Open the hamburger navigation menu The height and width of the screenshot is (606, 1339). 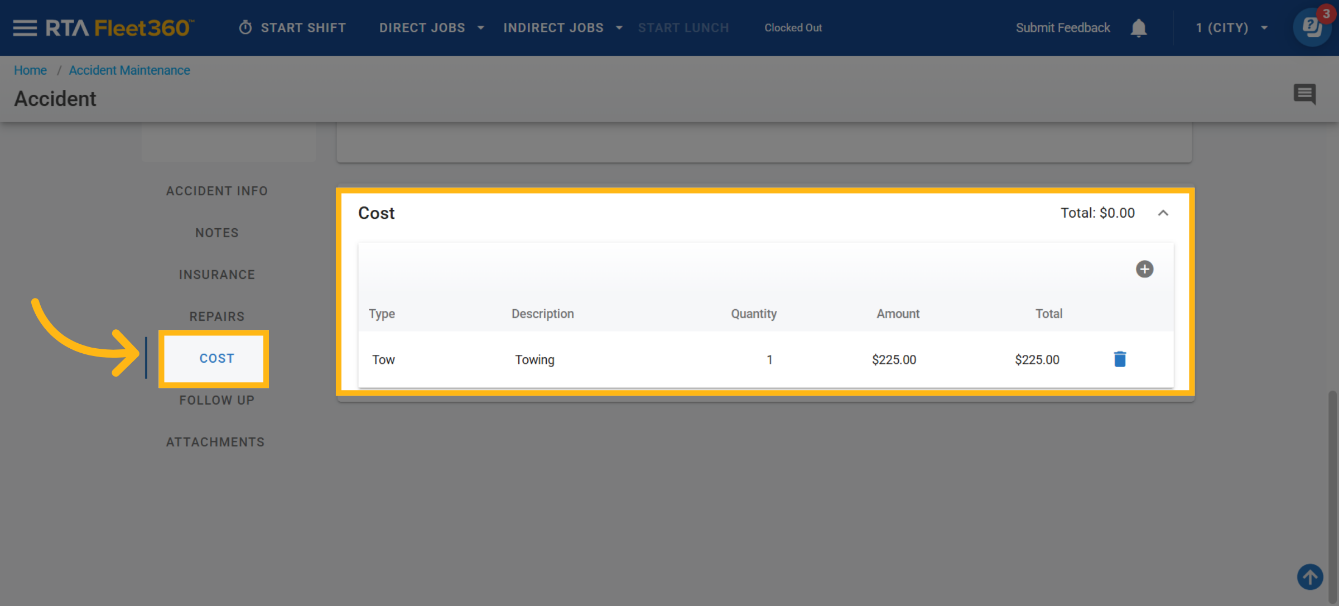tap(25, 28)
